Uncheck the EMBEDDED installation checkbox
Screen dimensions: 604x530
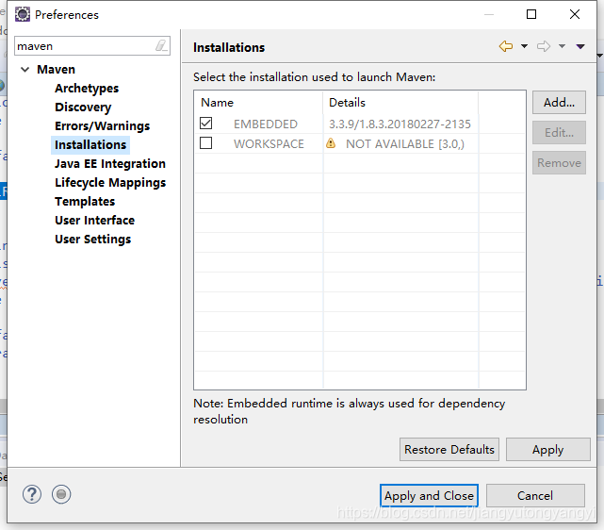pyautogui.click(x=206, y=124)
